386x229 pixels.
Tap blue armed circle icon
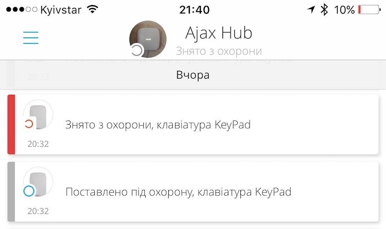29,191
